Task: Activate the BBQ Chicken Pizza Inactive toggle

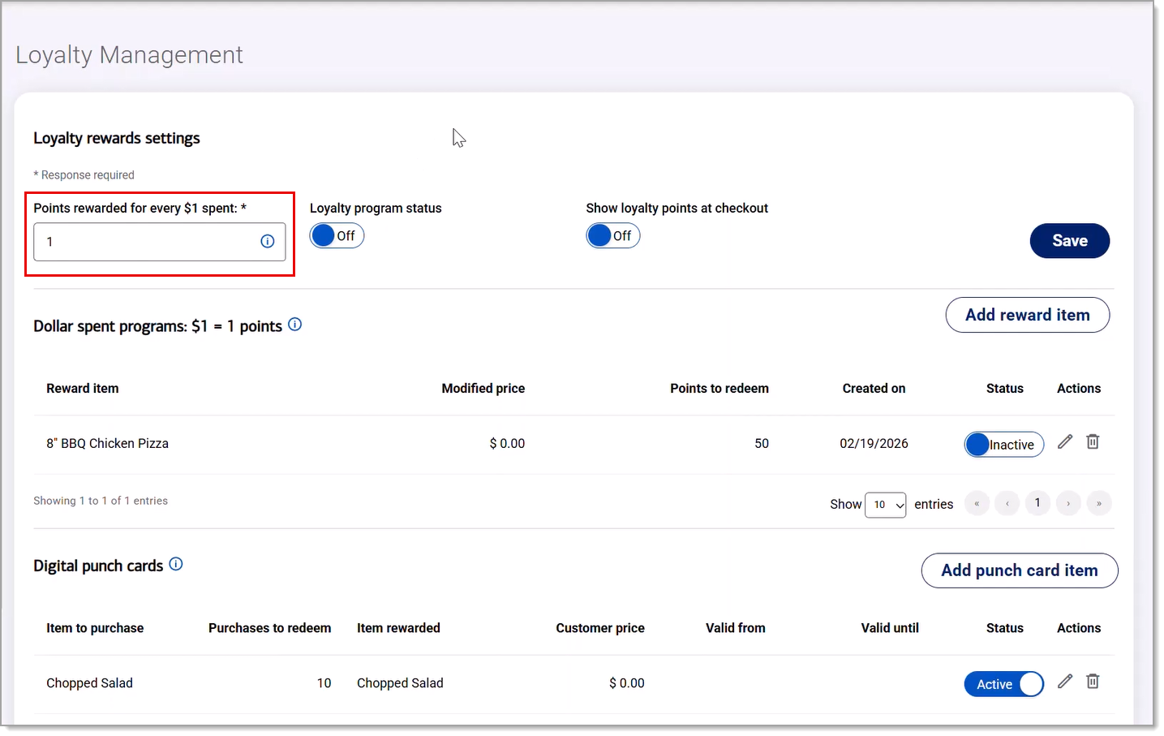Action: 1004,444
